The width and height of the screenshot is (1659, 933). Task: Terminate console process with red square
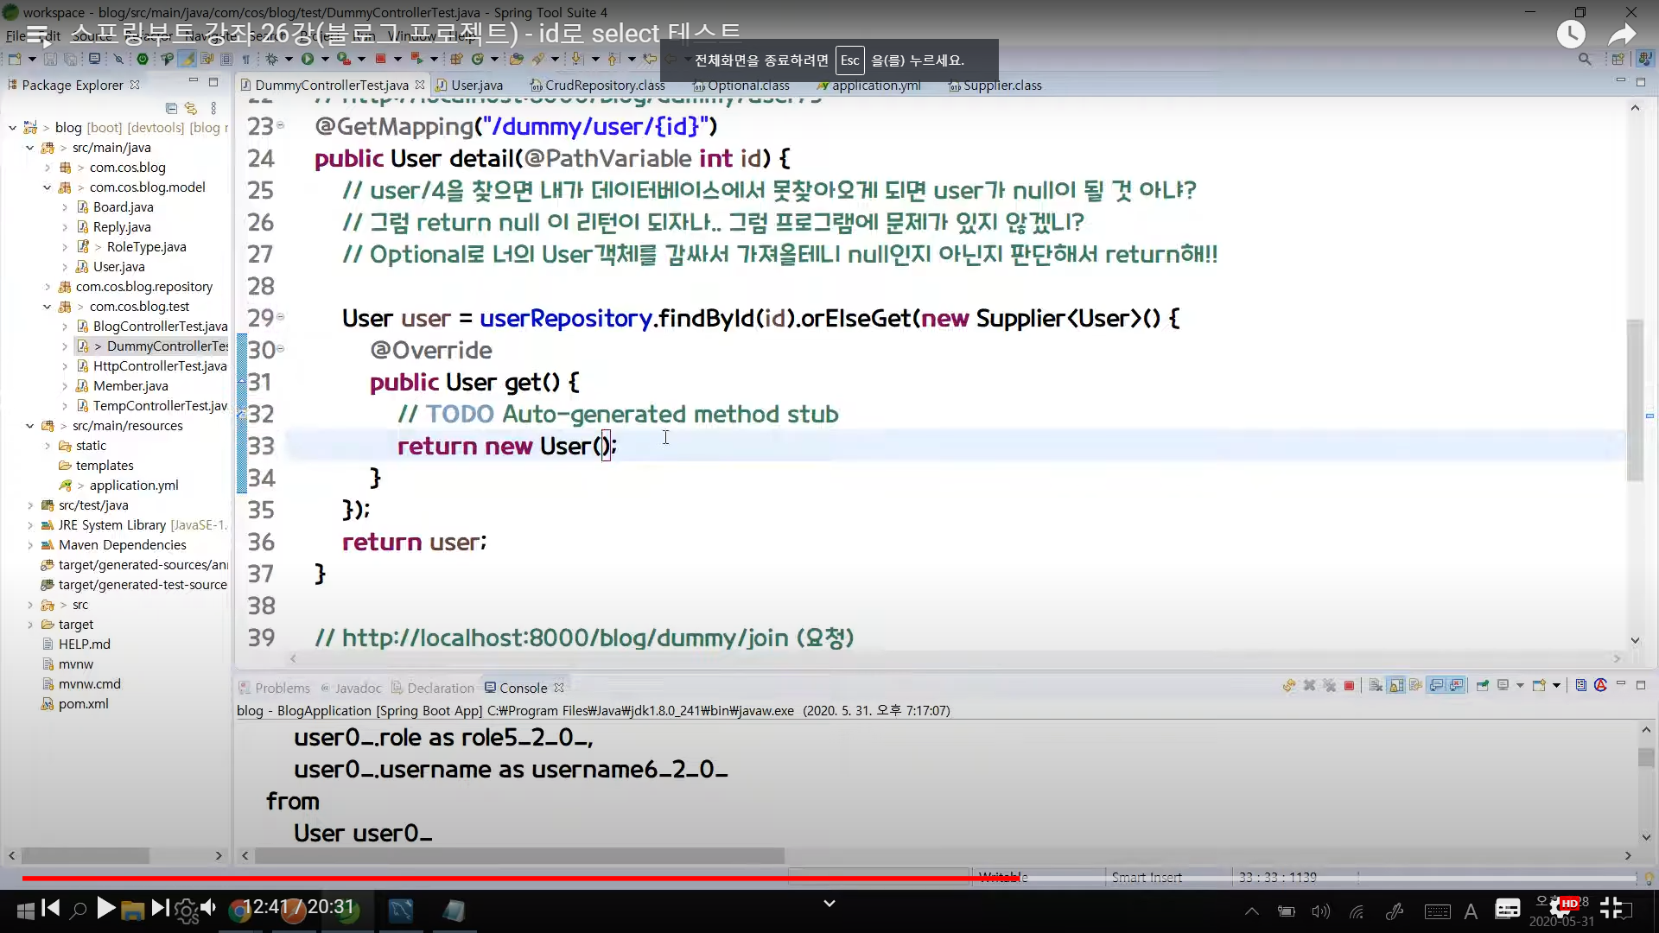coord(1349,685)
